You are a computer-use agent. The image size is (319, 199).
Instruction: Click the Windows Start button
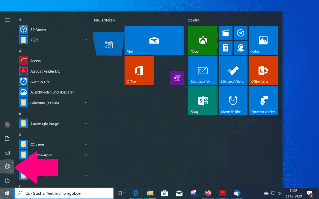tap(7, 194)
